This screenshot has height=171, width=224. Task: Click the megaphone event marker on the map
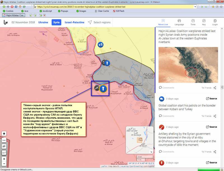[x=101, y=45]
